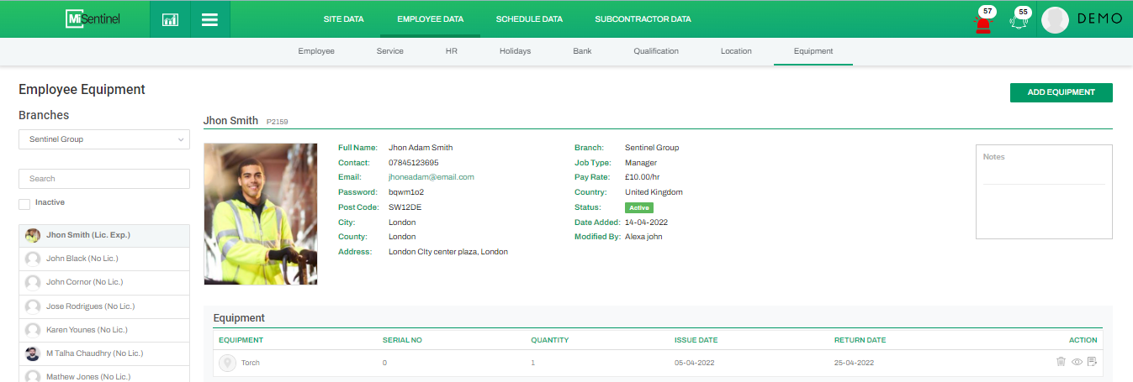Open the dashboard chart icon
This screenshot has width=1133, height=382.
coord(170,19)
